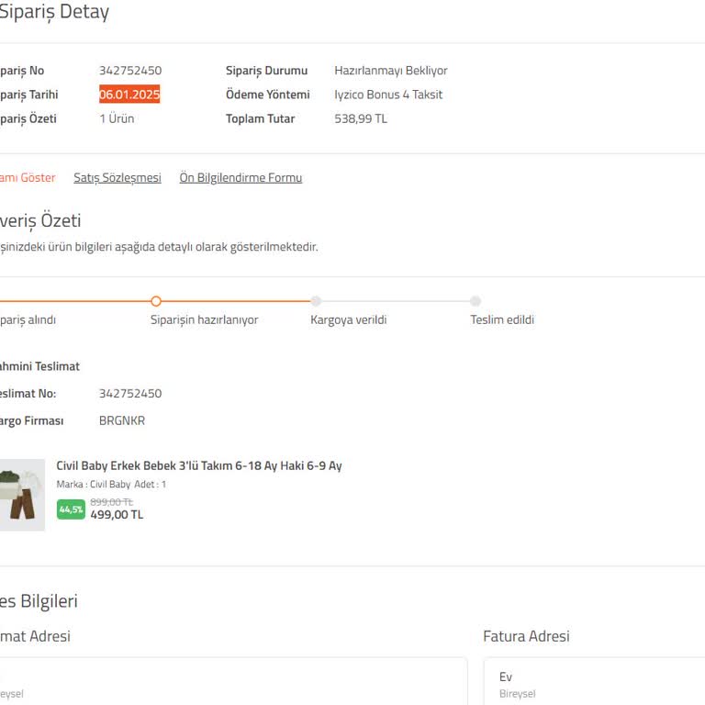This screenshot has width=705, height=705.
Task: Click the order number 342752450 beside Sipariş No
Action: click(x=130, y=71)
